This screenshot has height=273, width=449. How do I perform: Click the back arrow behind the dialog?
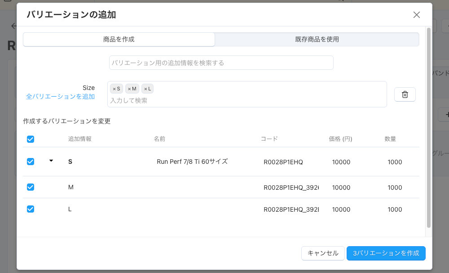click(14, 26)
